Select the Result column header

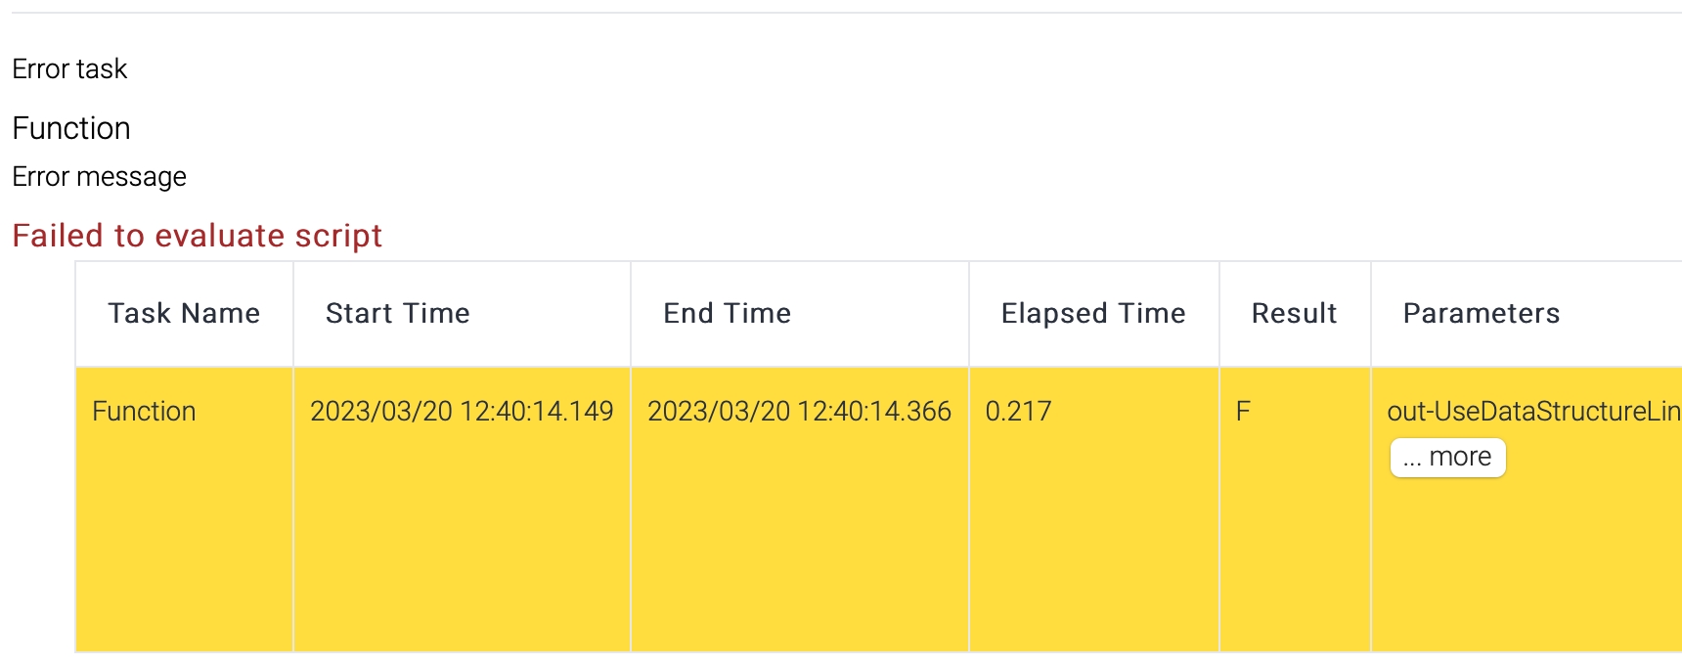tap(1294, 314)
